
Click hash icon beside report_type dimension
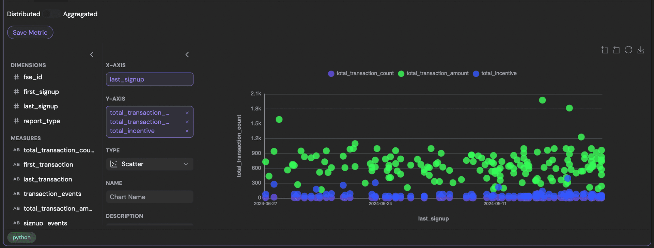click(x=16, y=121)
